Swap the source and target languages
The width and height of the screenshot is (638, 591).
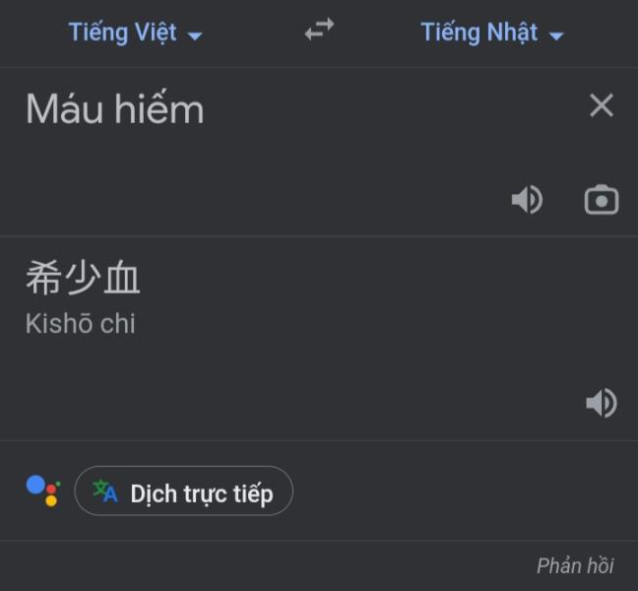pyautogui.click(x=319, y=30)
